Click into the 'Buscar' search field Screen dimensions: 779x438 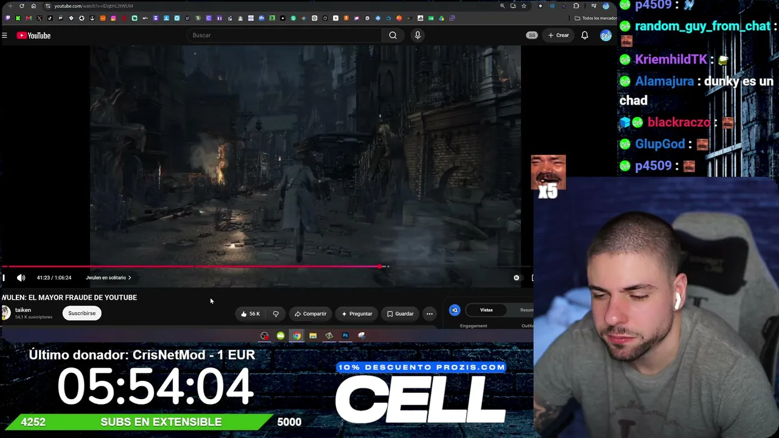[x=285, y=35]
